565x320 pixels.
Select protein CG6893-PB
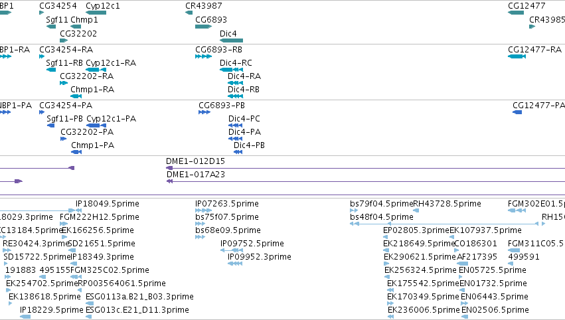(x=222, y=105)
